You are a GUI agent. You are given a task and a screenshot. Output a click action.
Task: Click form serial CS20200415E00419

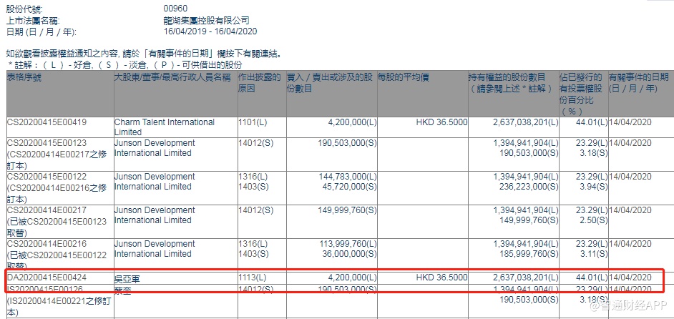click(47, 122)
